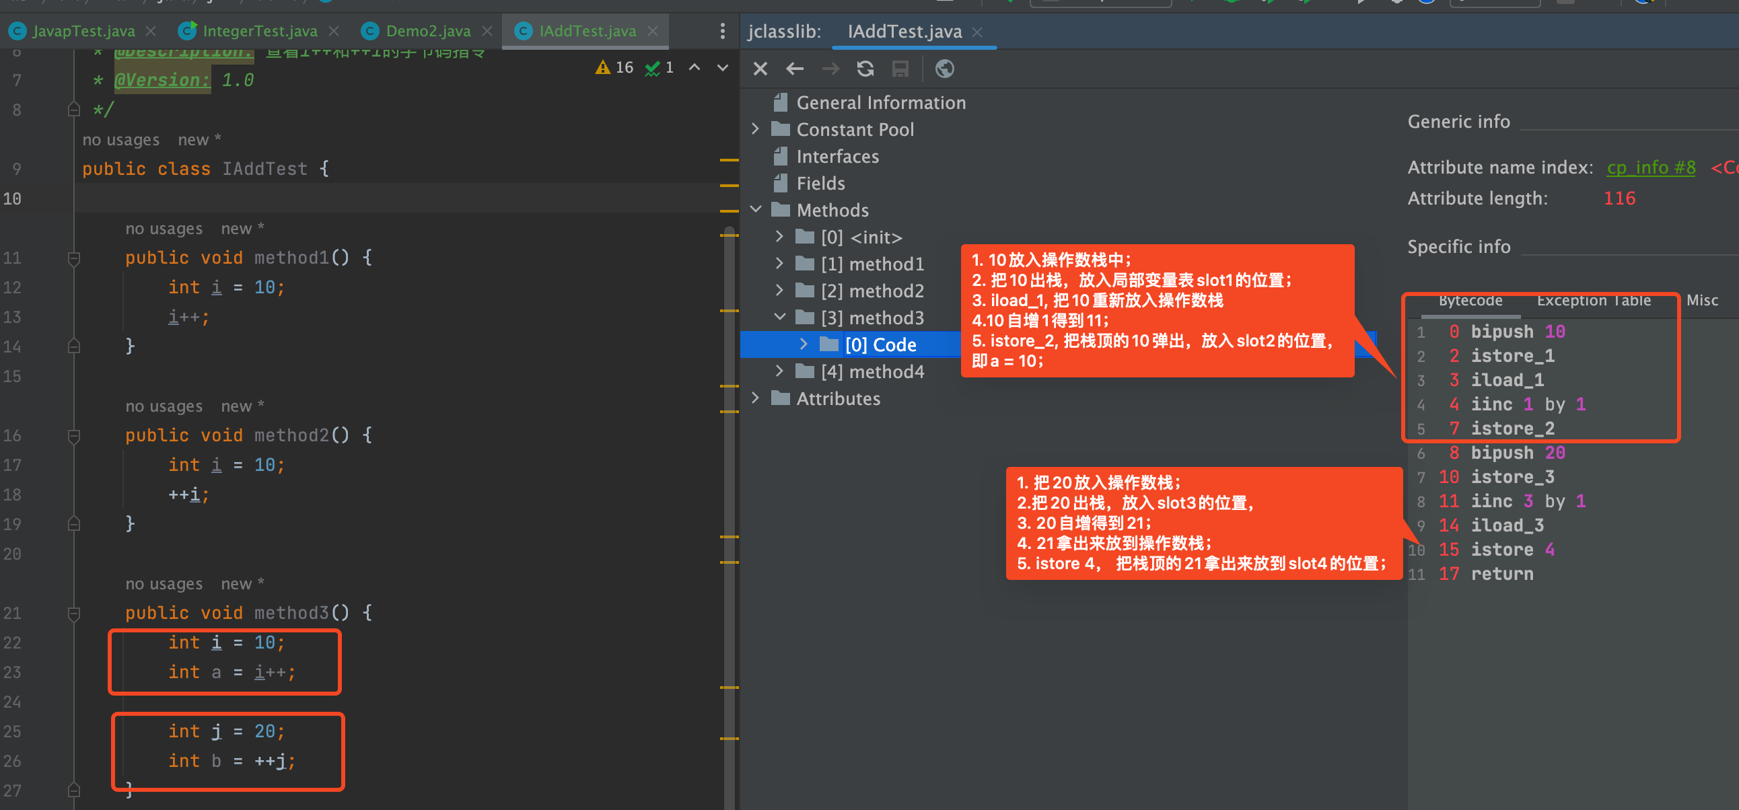Select Fields in the class tree

(x=820, y=184)
